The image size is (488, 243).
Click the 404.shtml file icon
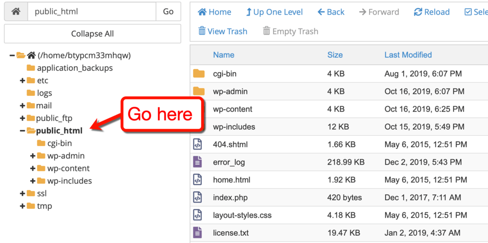coord(198,144)
